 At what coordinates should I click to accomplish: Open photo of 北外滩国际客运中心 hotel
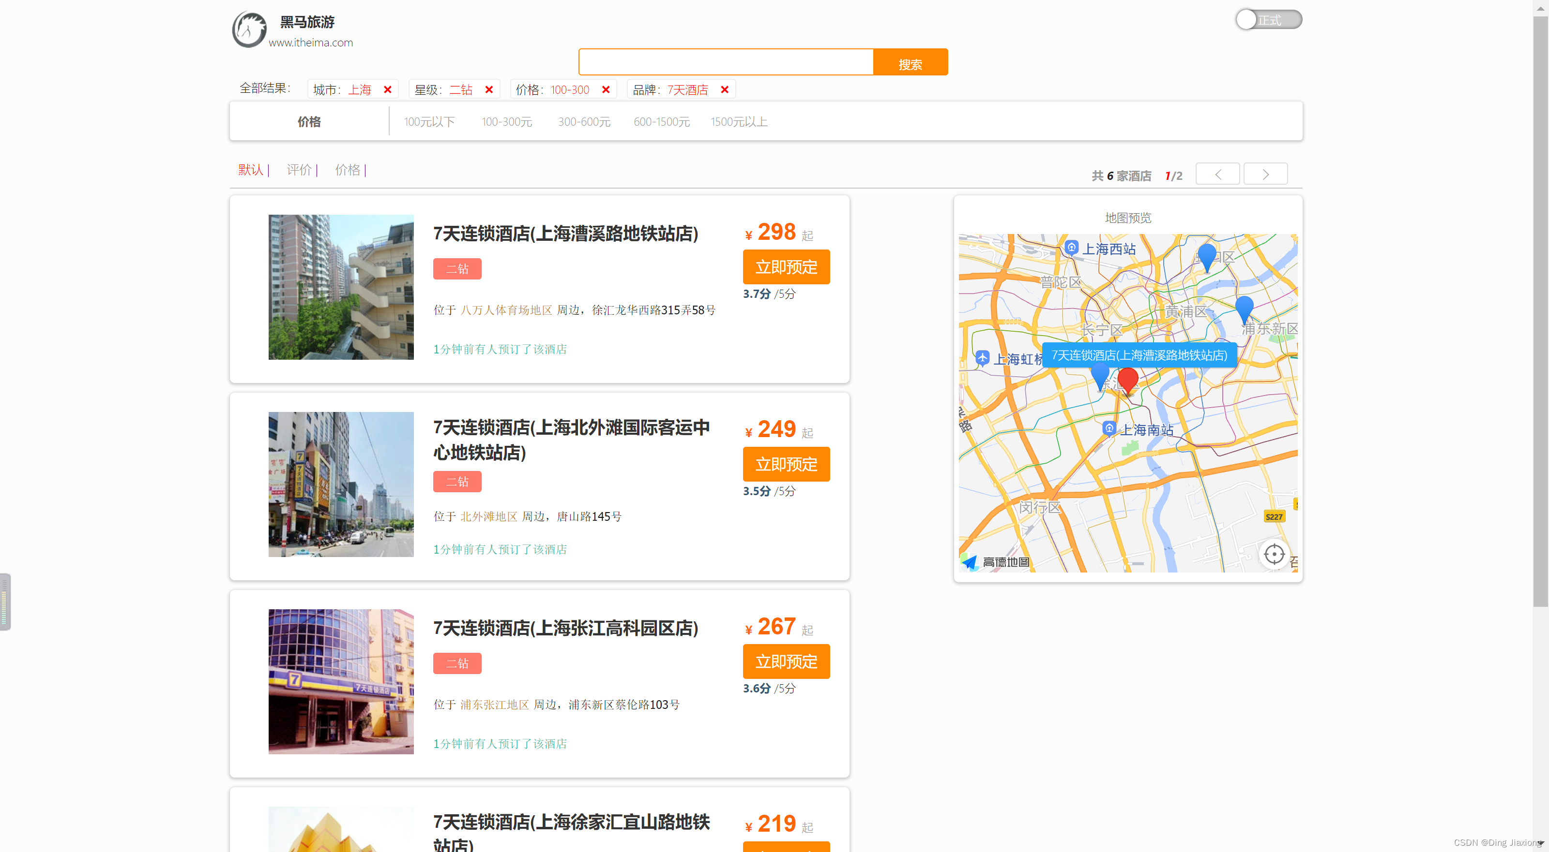click(341, 485)
